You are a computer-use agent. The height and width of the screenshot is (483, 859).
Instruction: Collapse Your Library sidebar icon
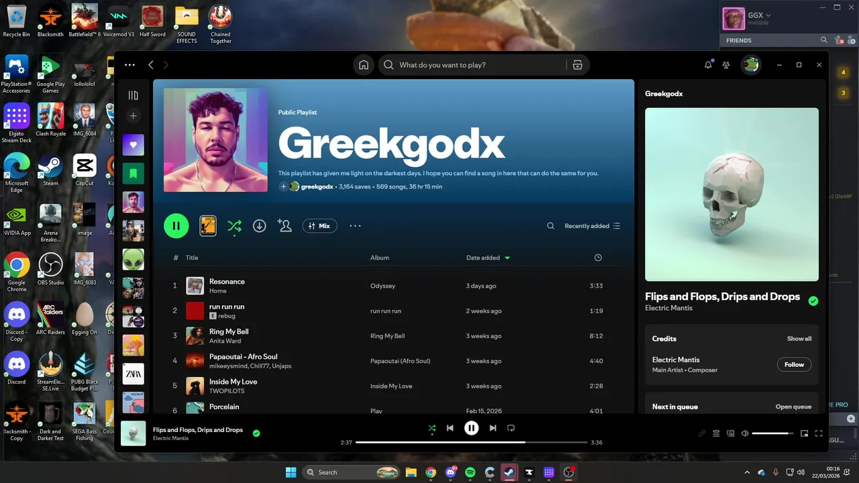click(x=133, y=95)
